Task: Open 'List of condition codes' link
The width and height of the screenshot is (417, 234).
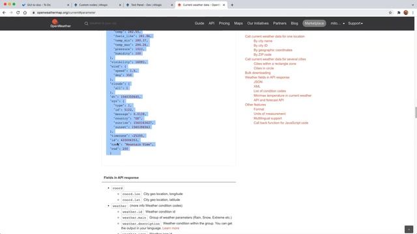Action: coord(270,91)
